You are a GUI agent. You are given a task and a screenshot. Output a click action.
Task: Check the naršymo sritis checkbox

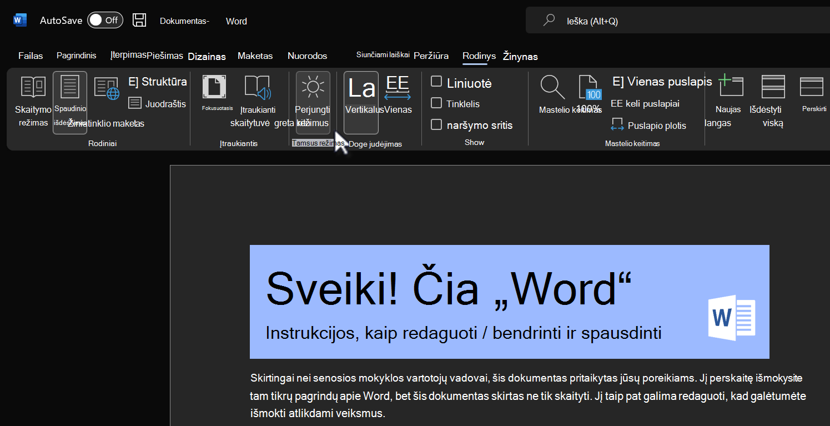pyautogui.click(x=436, y=124)
